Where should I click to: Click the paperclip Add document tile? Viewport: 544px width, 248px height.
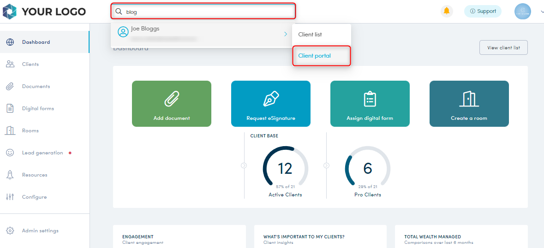[x=172, y=104]
